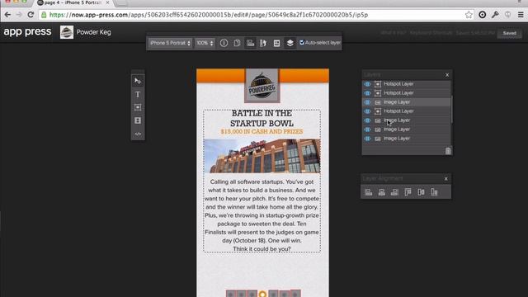This screenshot has width=528, height=297.
Task: Open the Powder Keg app title
Action: pyautogui.click(x=93, y=32)
